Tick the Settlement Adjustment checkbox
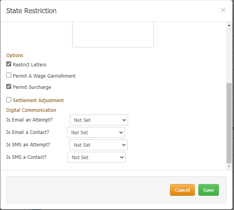Viewport: 234px width, 210px height. [x=9, y=100]
